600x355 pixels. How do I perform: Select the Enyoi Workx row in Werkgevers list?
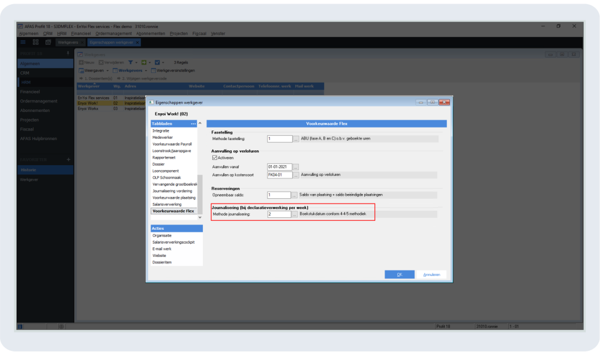[x=111, y=109]
